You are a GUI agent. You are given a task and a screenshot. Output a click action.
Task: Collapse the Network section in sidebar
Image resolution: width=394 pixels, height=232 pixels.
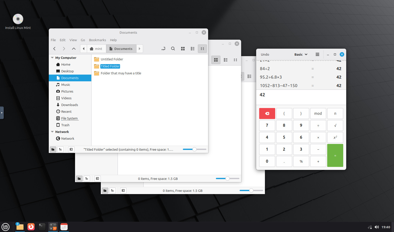point(52,132)
